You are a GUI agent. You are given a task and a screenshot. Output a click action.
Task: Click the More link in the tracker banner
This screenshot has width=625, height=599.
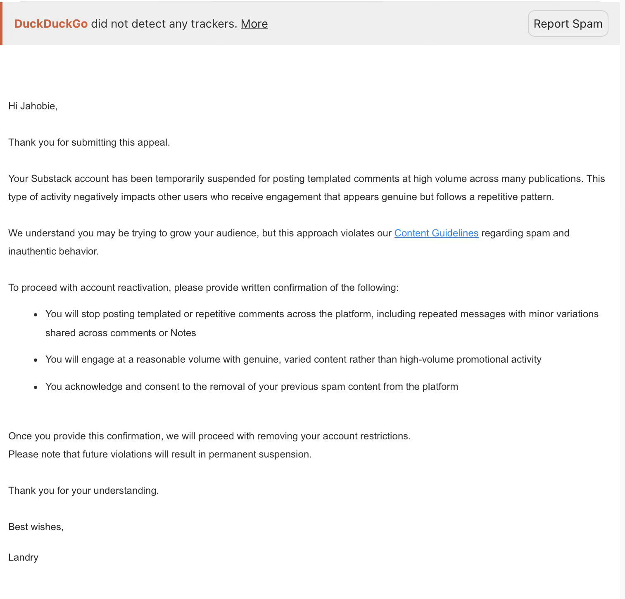tap(254, 24)
